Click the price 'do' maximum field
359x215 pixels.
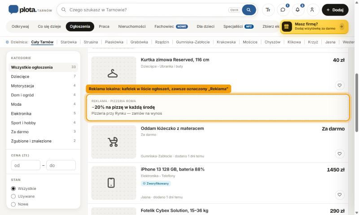61,165
